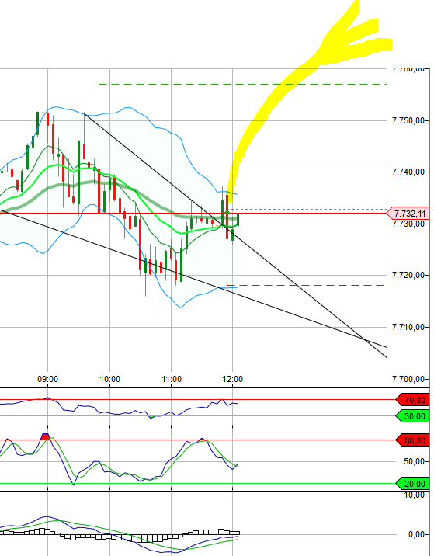Select the green 30,00 RSI level marker
434x556 pixels.
(x=412, y=416)
